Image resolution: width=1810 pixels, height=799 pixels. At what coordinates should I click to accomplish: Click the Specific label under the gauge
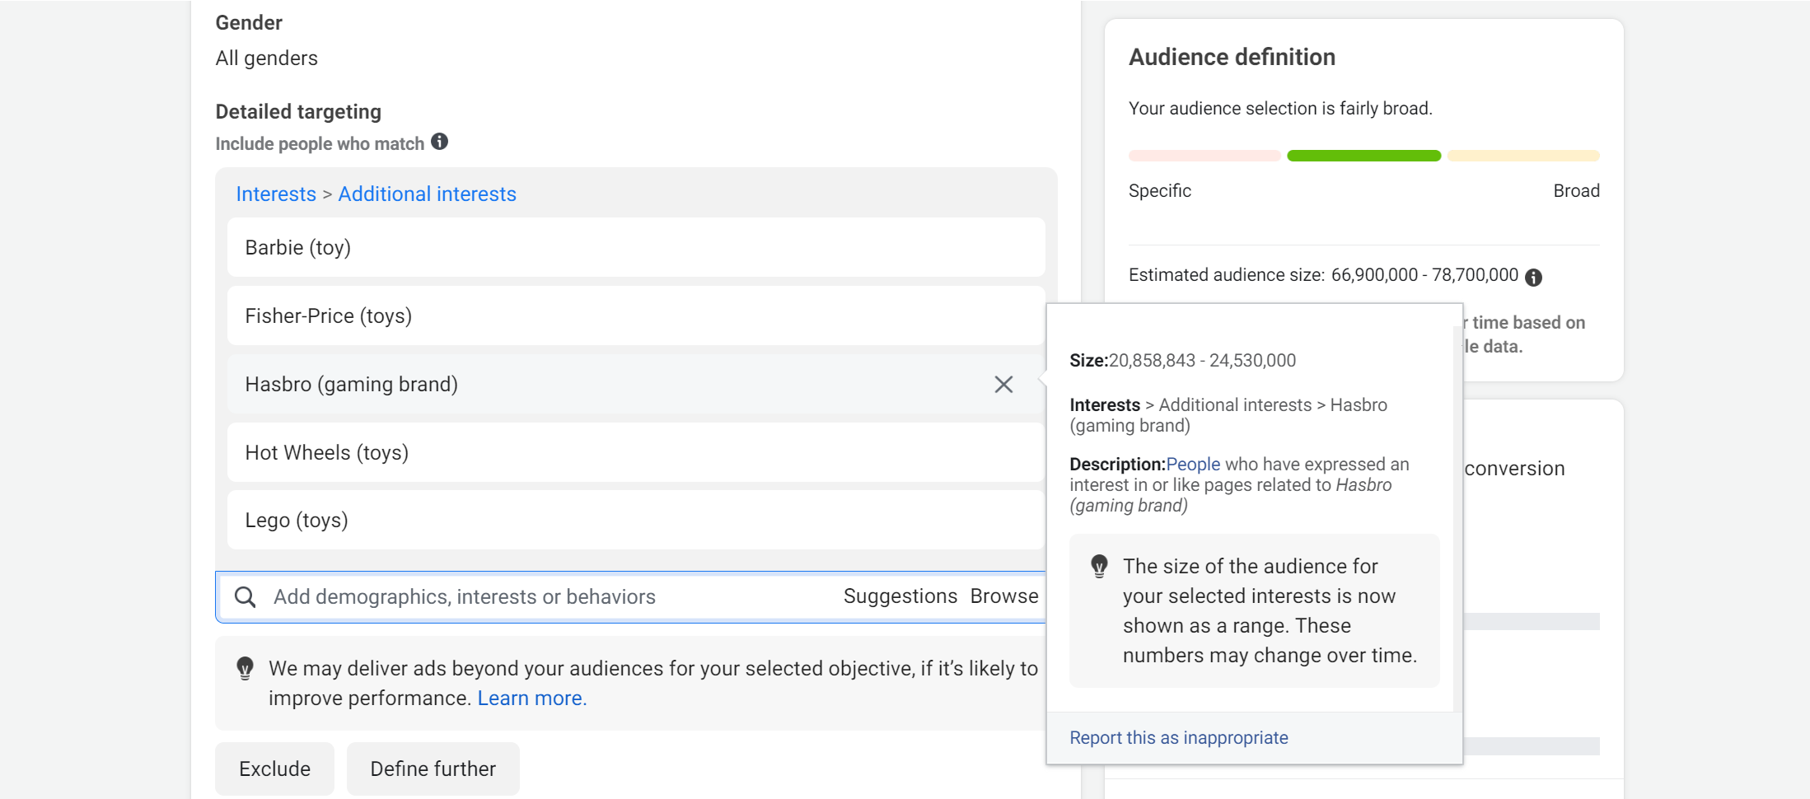(1159, 190)
